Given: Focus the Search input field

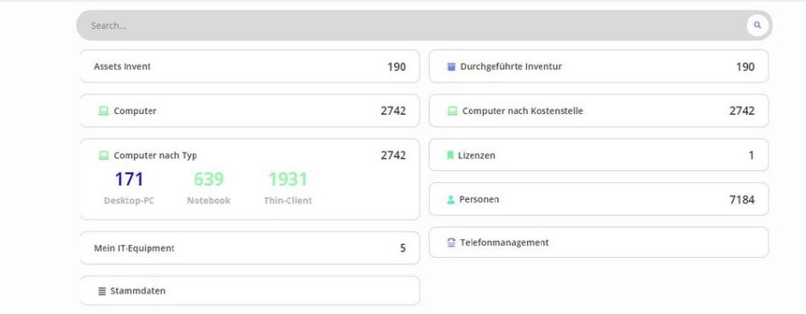Looking at the screenshot, I should [411, 26].
